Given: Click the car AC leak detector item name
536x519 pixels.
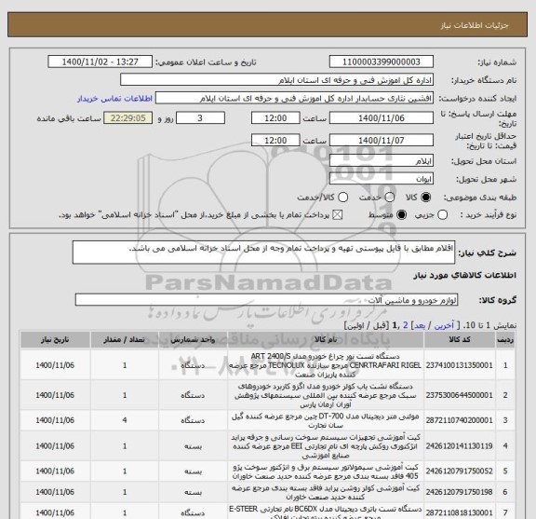Looking at the screenshot, I should [x=326, y=395].
